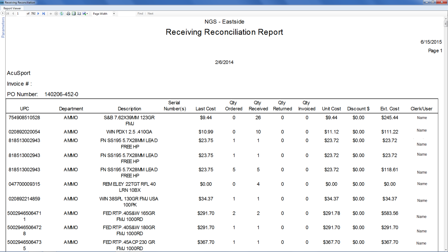
Task: Click the Receiving Reconciliation Report title
Action: pos(224,32)
